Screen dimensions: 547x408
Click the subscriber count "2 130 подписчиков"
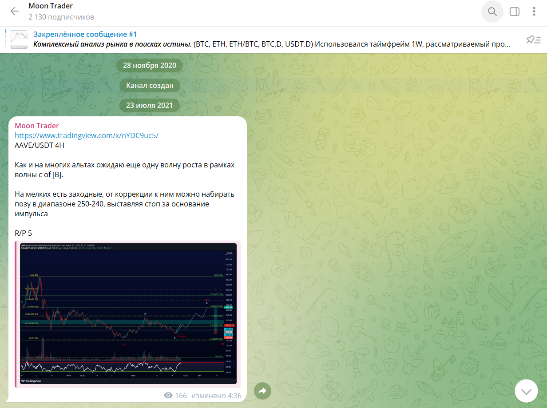[x=61, y=17]
